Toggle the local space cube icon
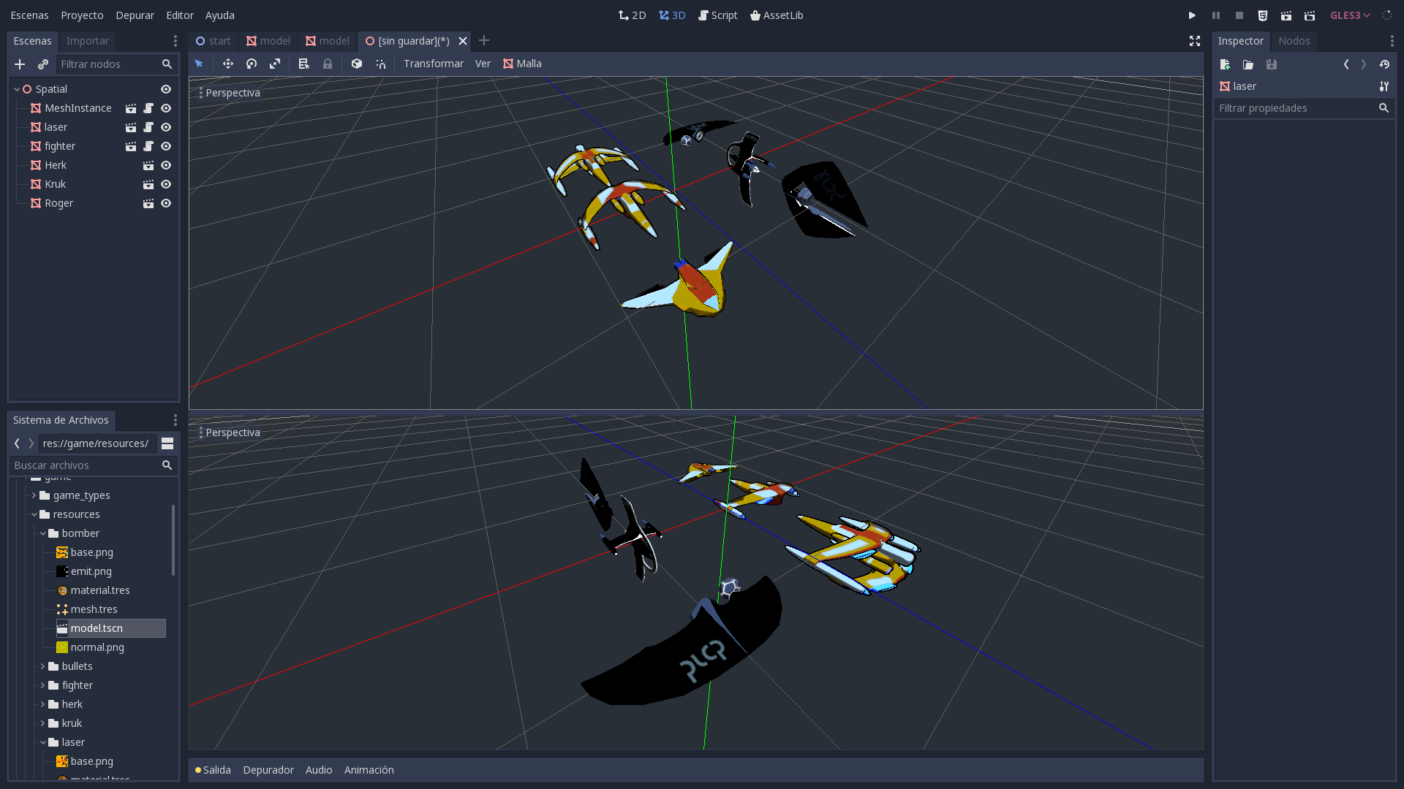This screenshot has height=789, width=1404. click(x=357, y=64)
